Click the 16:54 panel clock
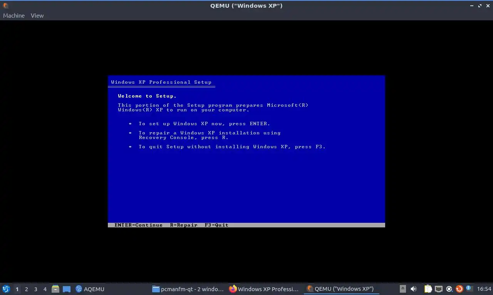The width and height of the screenshot is (493, 295). click(x=484, y=289)
